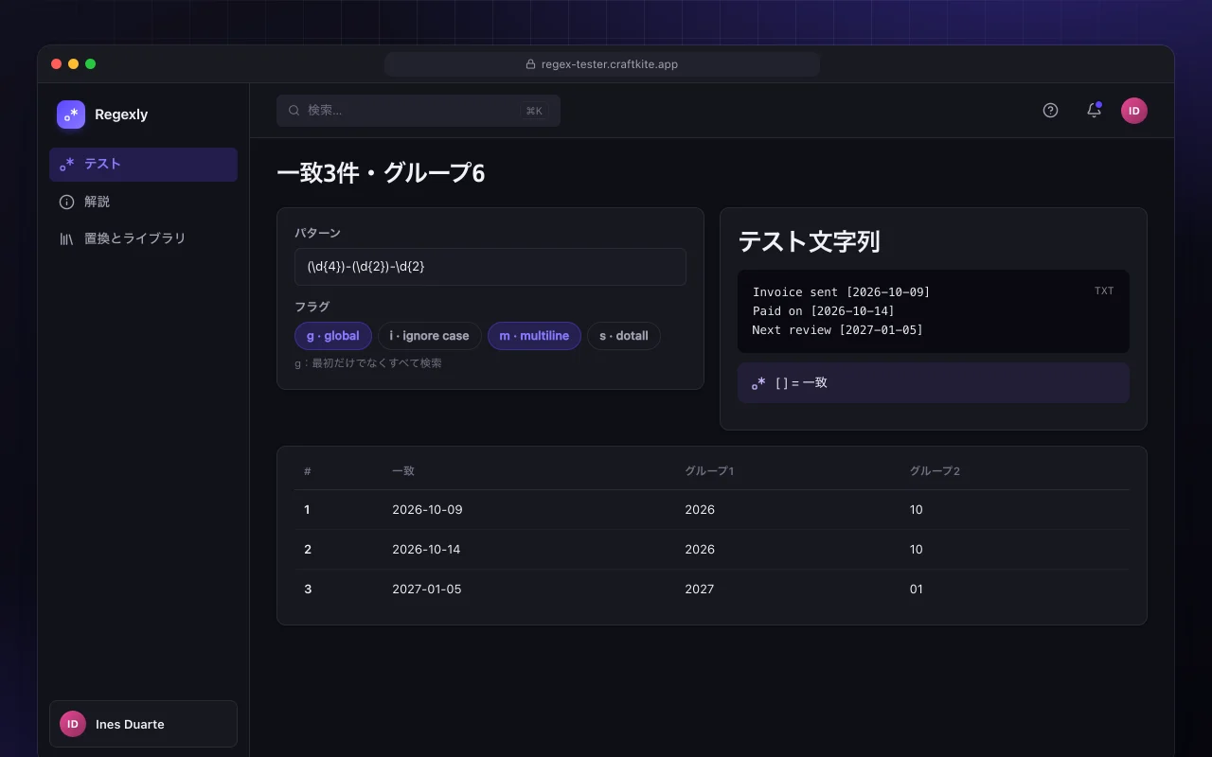Open 置換とライブラリ in sidebar
Viewport: 1212px width, 757px height.
coord(143,238)
